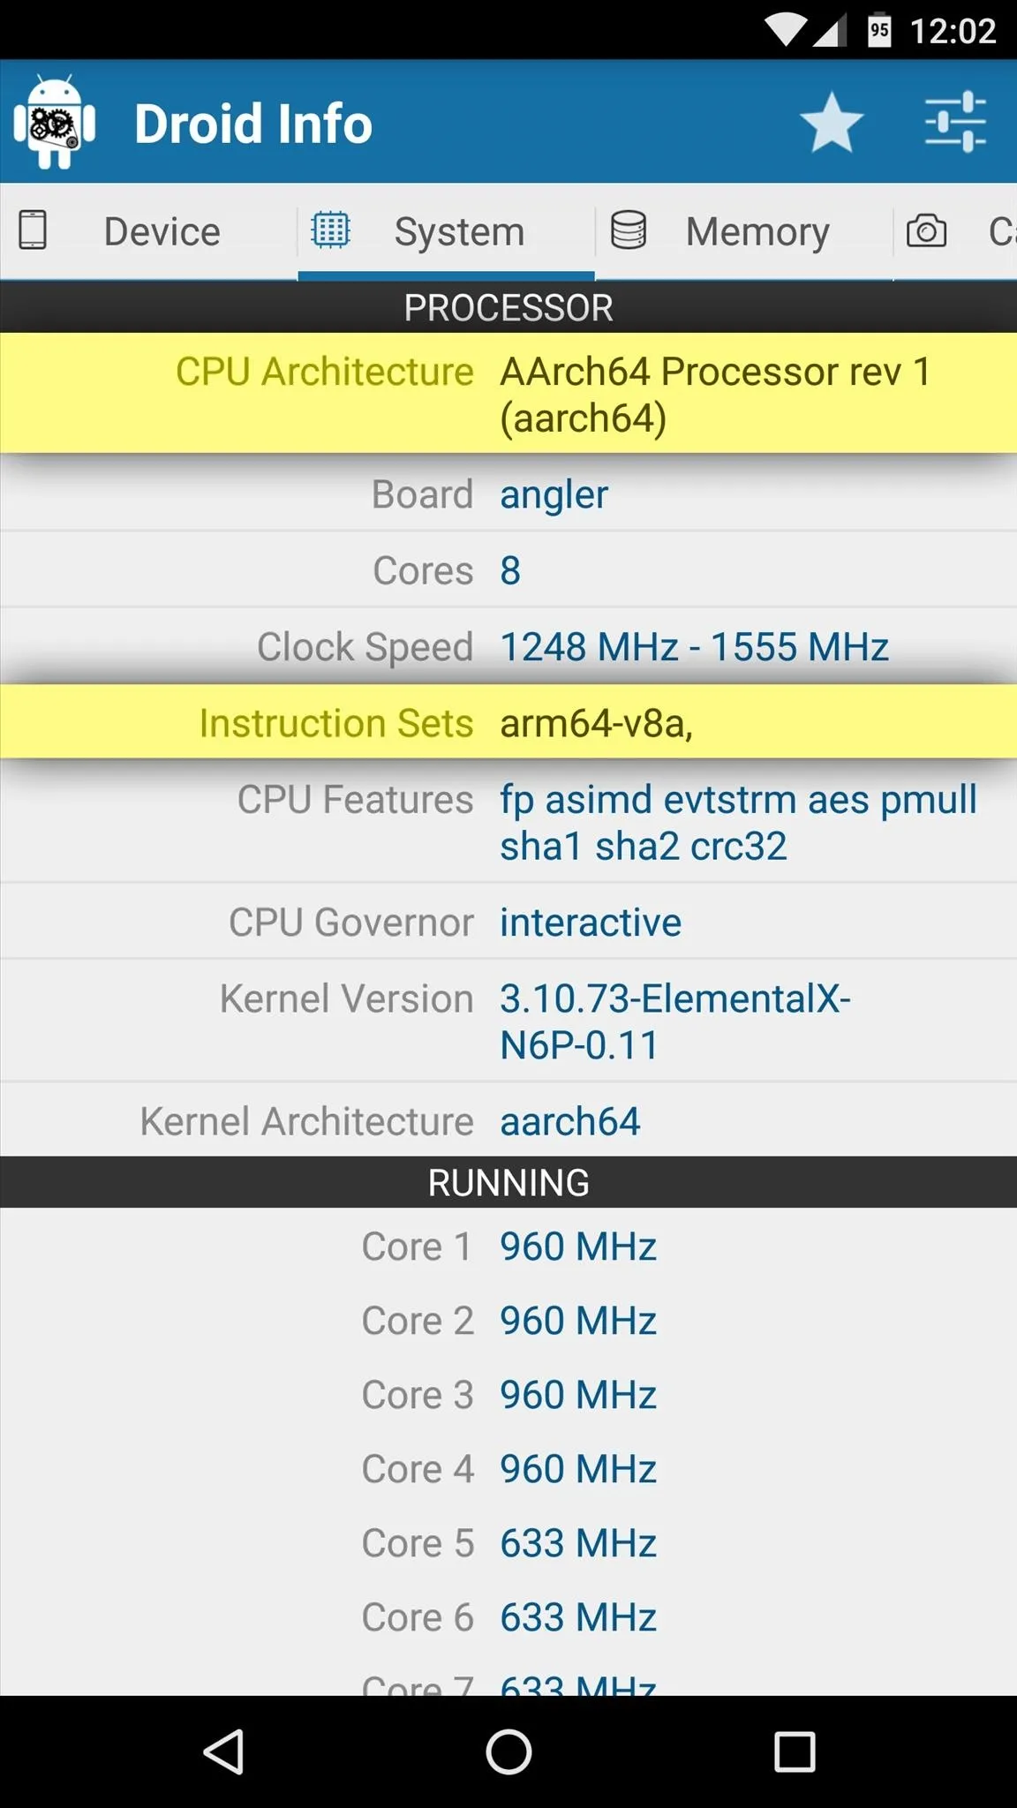Tap the battery indicator in status bar
The image size is (1017, 1808).
click(x=879, y=31)
